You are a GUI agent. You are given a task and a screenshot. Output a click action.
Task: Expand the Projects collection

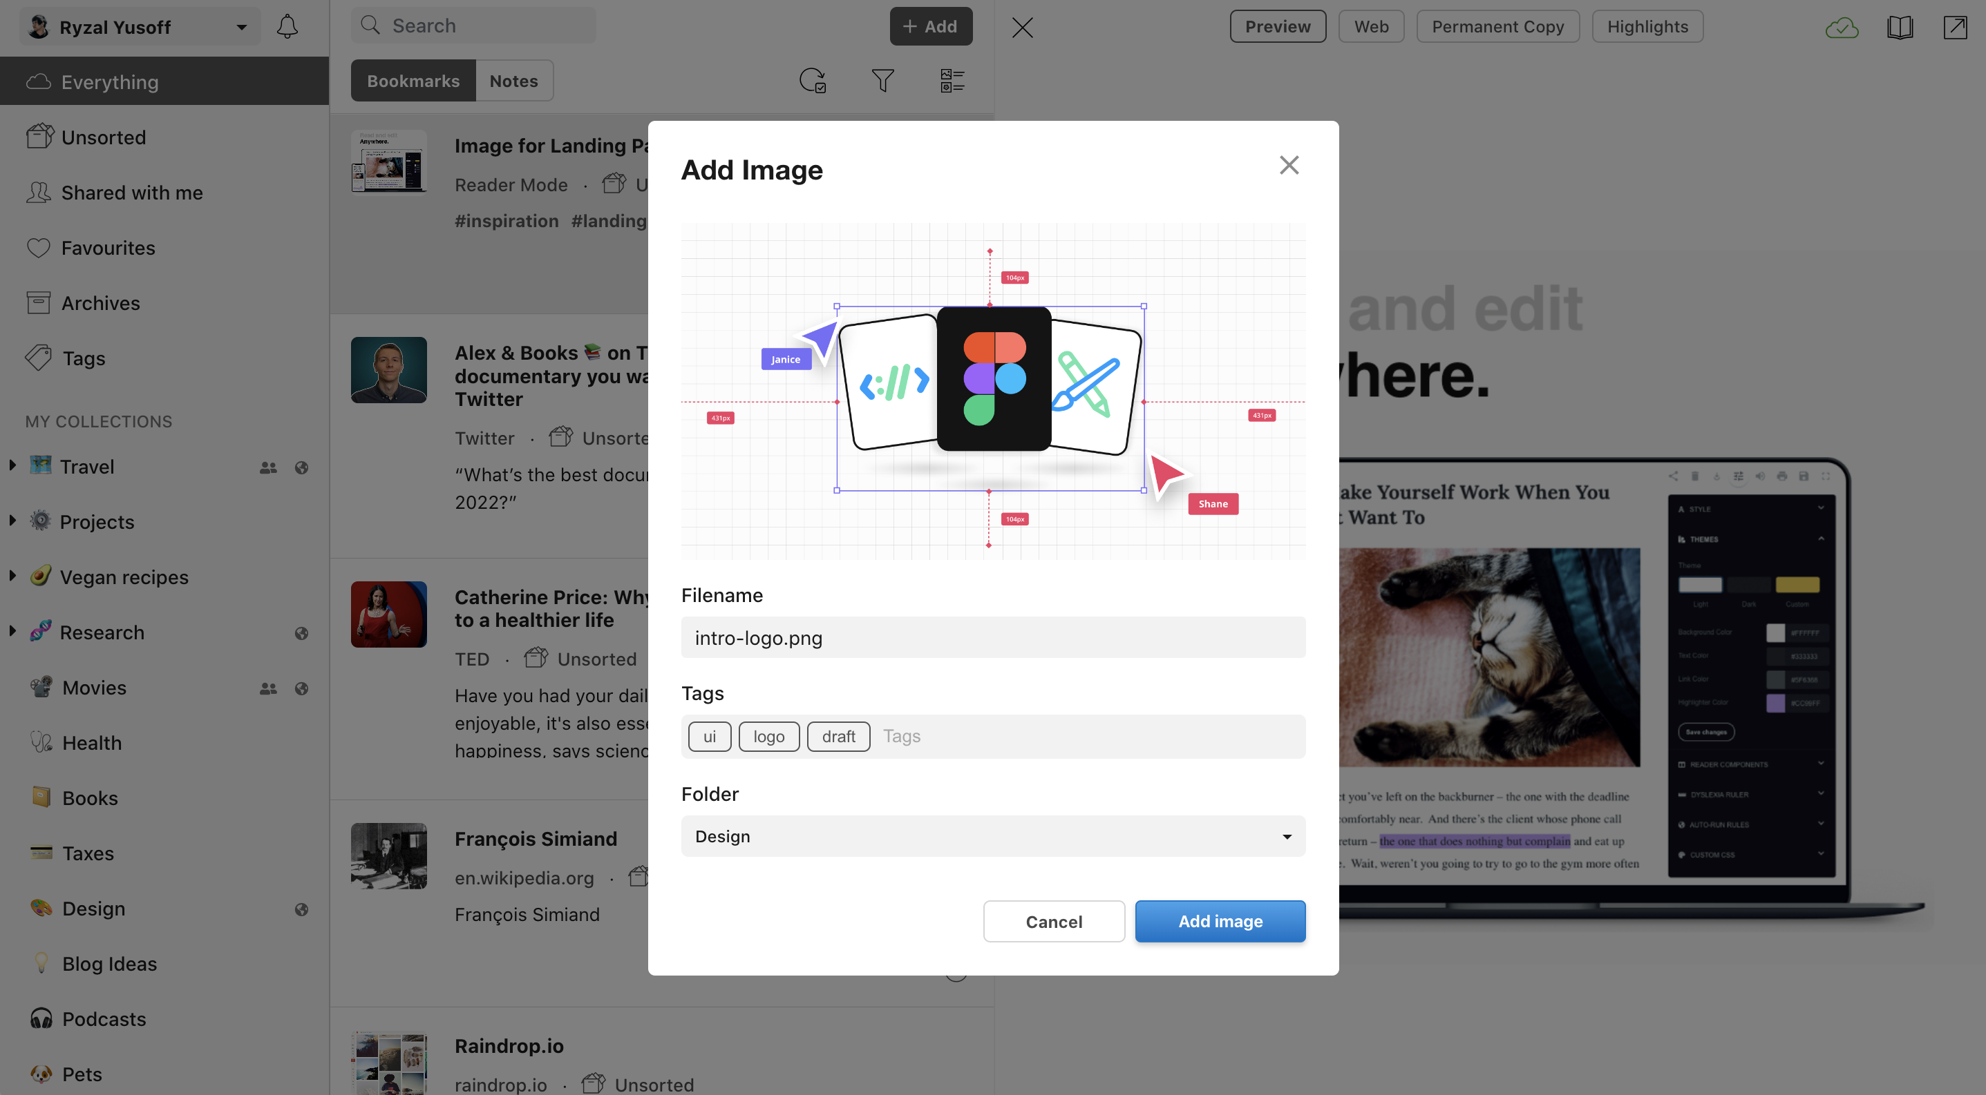click(x=12, y=521)
